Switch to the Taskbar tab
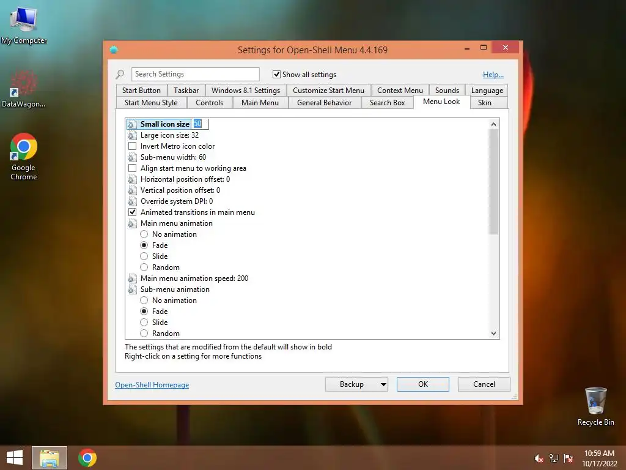 tap(186, 91)
